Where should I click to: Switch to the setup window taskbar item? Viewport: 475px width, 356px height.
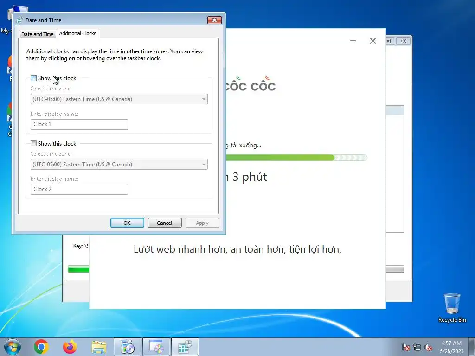point(156,347)
